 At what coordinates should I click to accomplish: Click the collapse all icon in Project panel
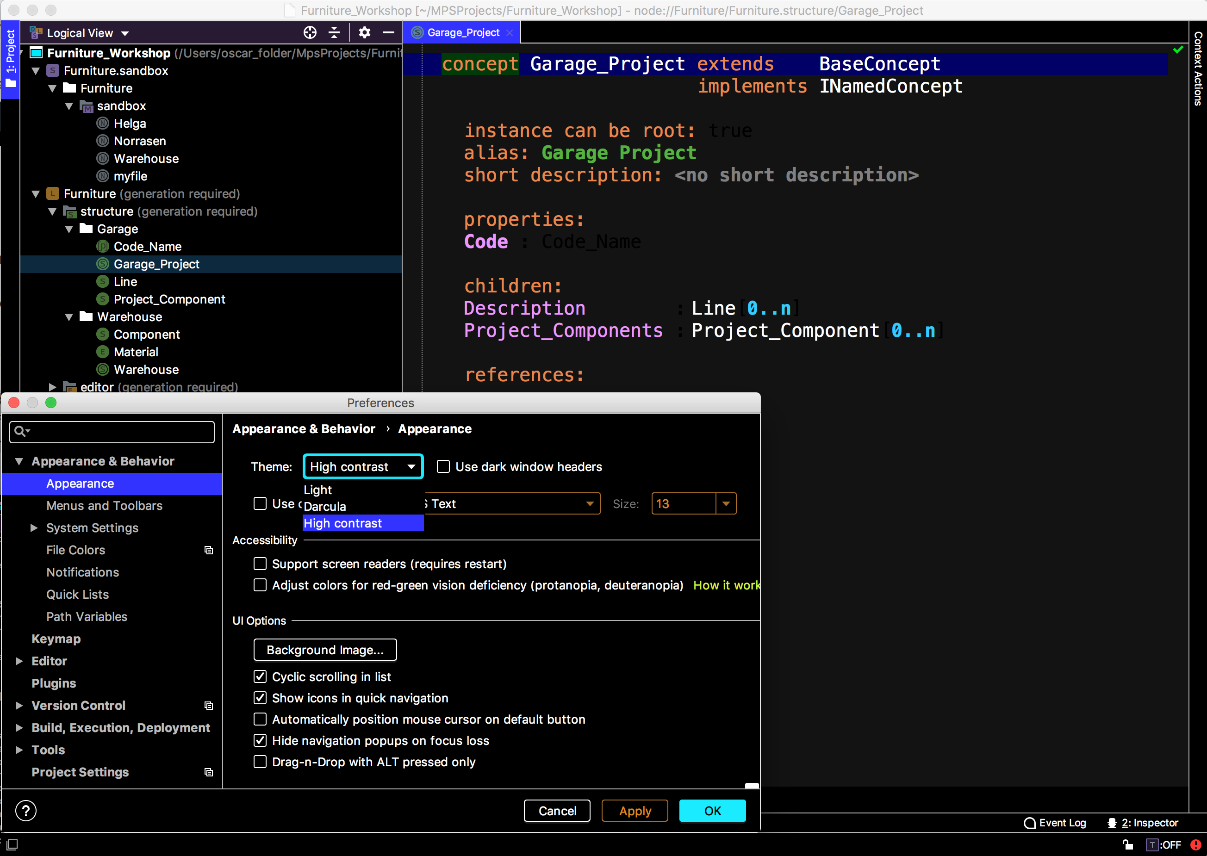(x=334, y=33)
